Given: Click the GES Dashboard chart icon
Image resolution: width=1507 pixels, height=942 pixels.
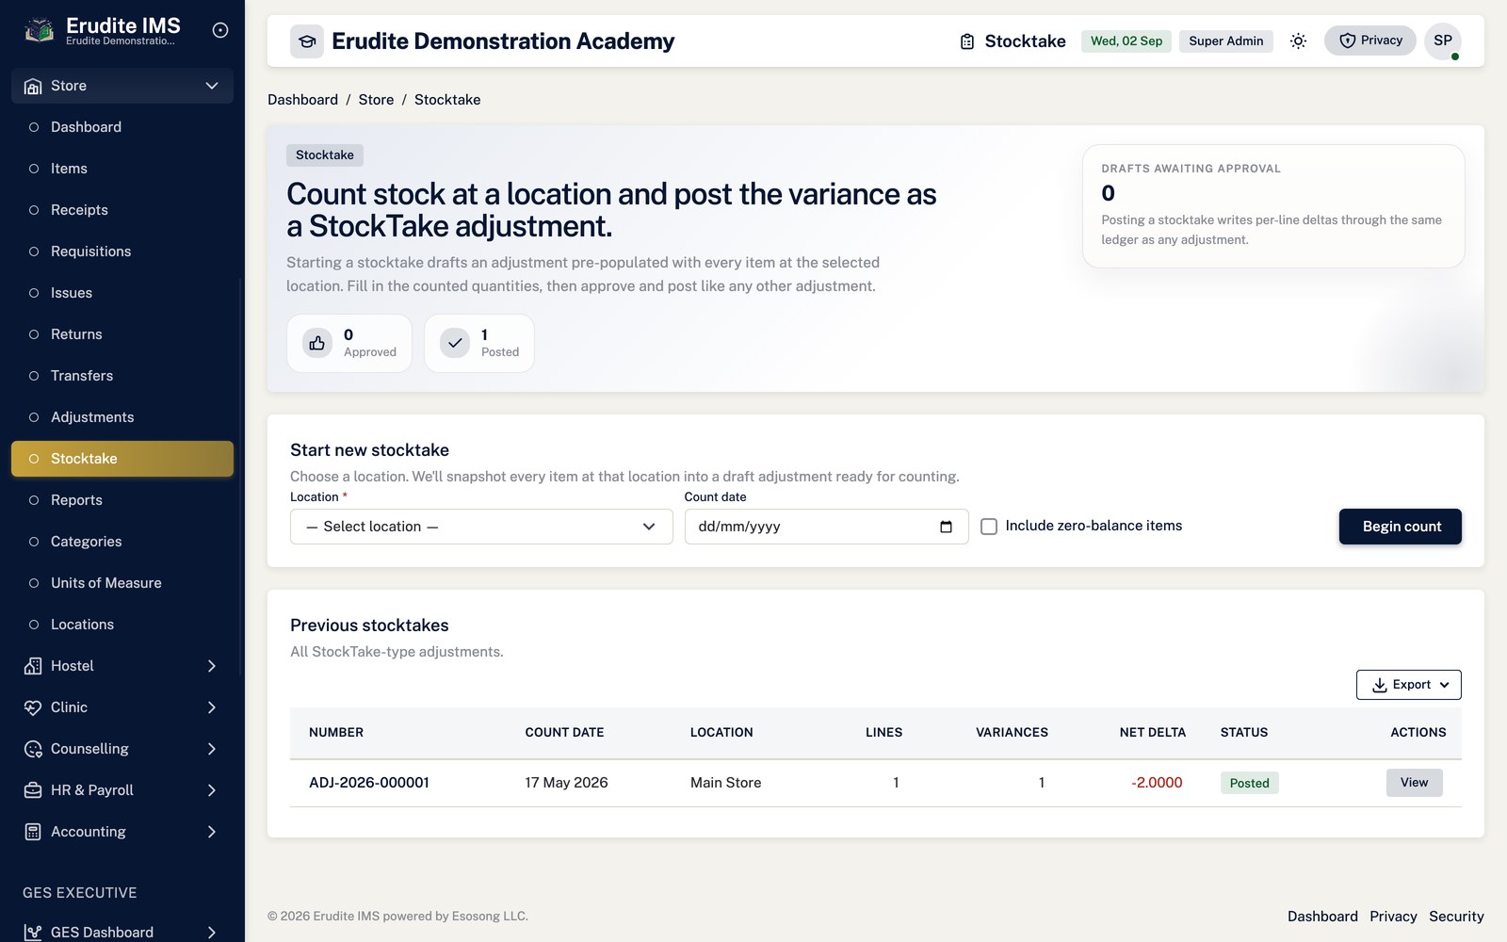Looking at the screenshot, I should pos(33,933).
